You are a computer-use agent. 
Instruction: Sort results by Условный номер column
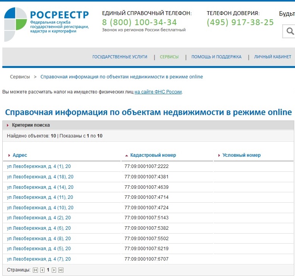tap(241, 155)
